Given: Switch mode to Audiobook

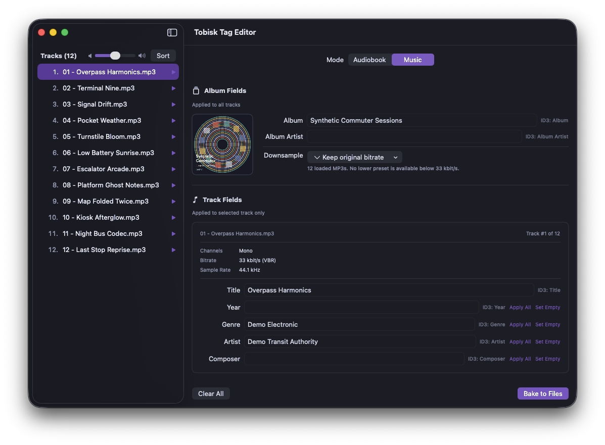Looking at the screenshot, I should (369, 60).
